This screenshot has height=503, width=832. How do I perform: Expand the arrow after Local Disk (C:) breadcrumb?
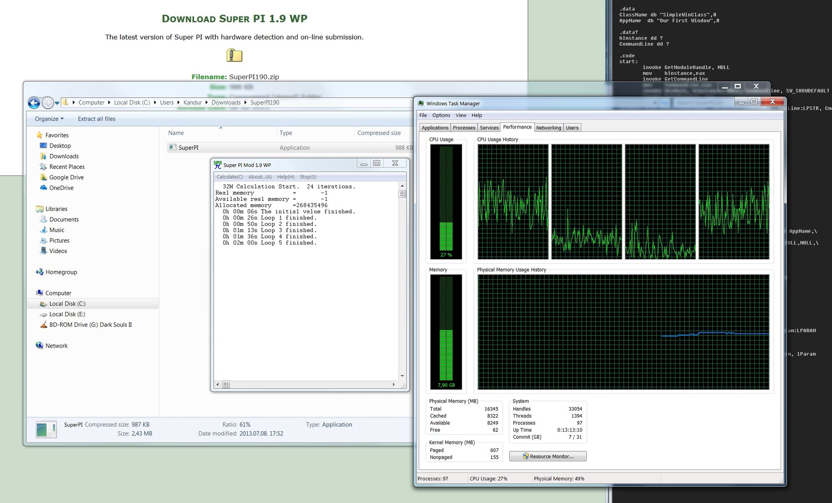(155, 103)
